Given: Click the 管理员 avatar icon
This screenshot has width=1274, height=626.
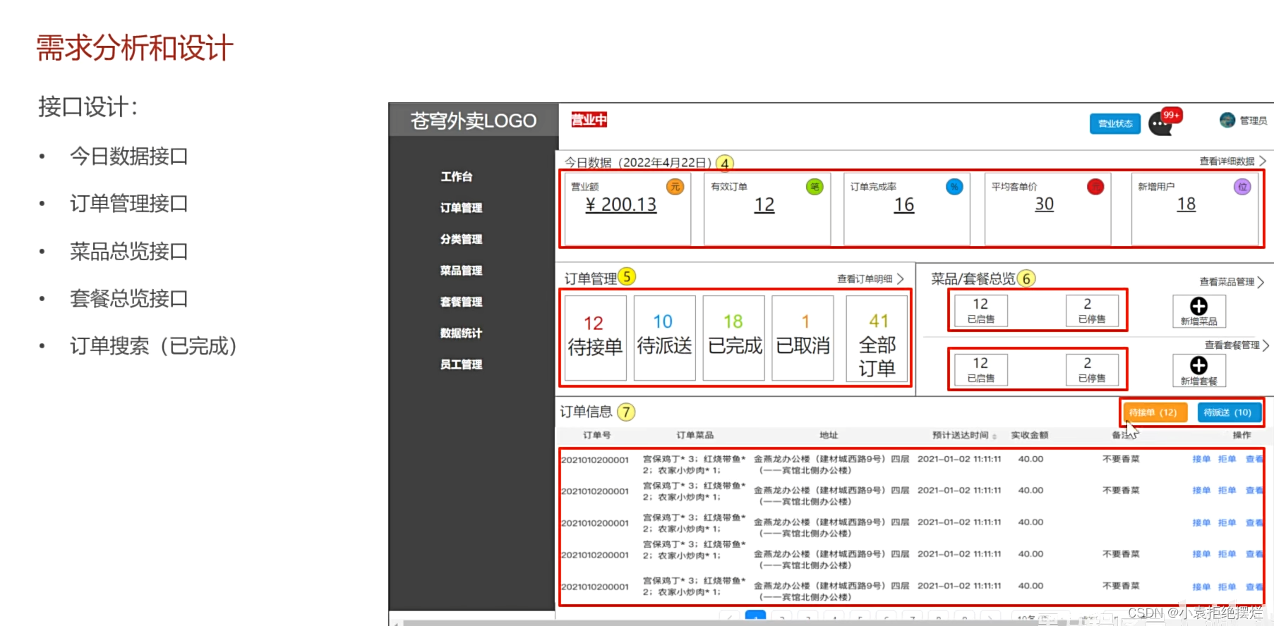Looking at the screenshot, I should click(1227, 121).
